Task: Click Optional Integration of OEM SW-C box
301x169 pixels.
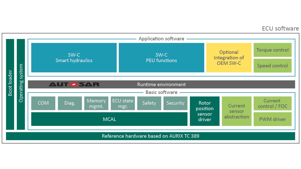Action: (229, 58)
